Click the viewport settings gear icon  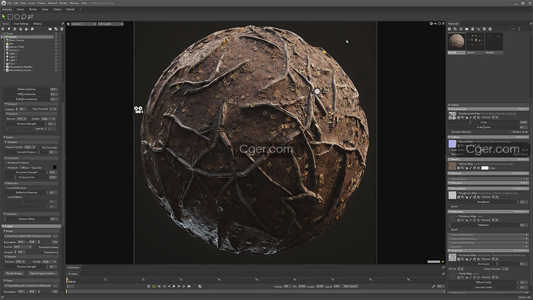(431, 24)
